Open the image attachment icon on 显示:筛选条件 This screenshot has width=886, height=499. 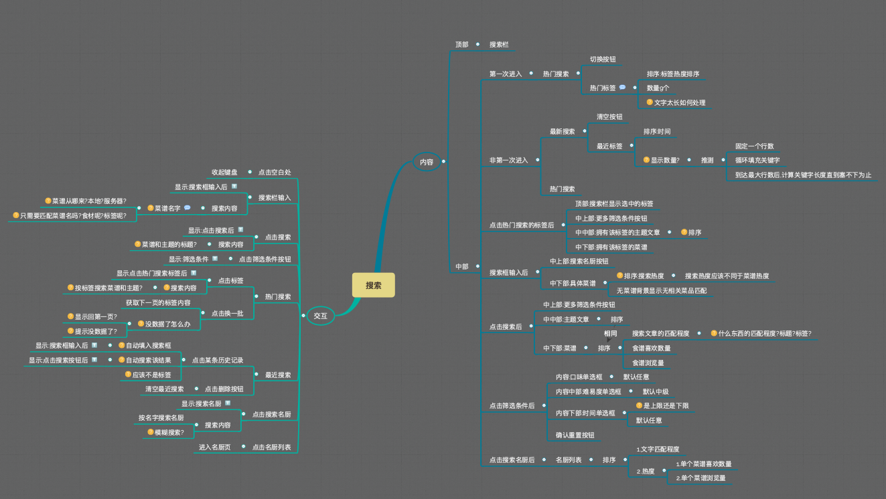coord(215,259)
